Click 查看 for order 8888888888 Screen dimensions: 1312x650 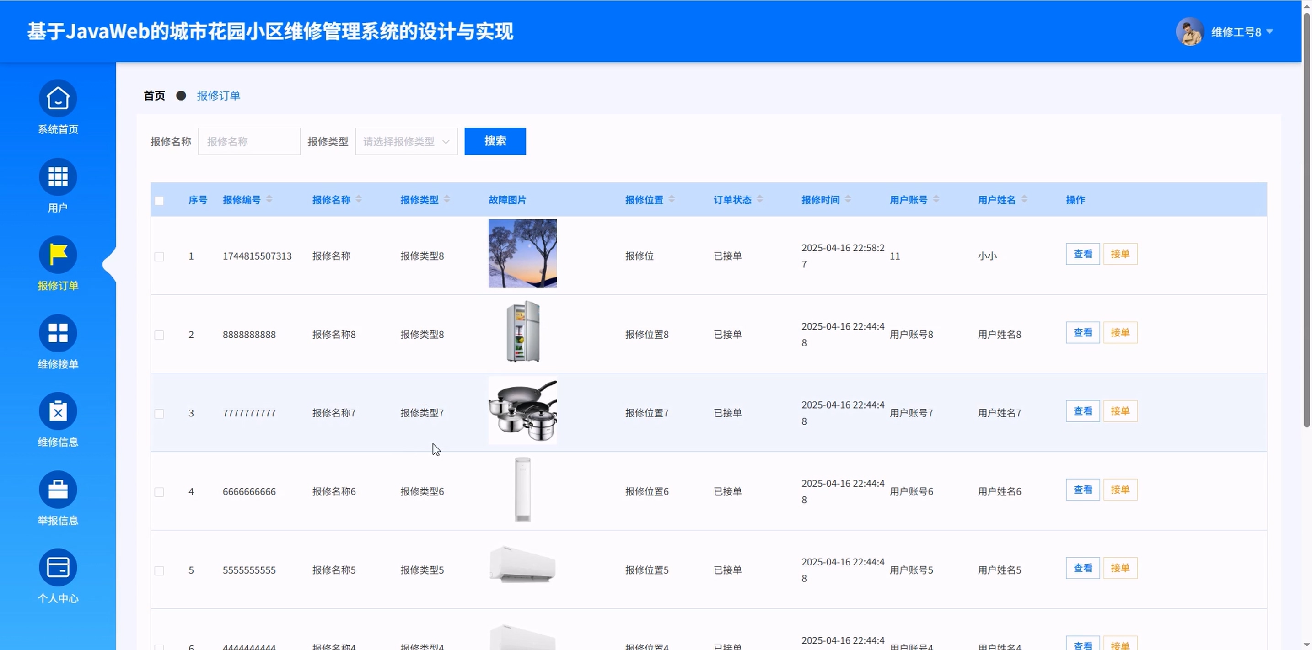[x=1082, y=332]
